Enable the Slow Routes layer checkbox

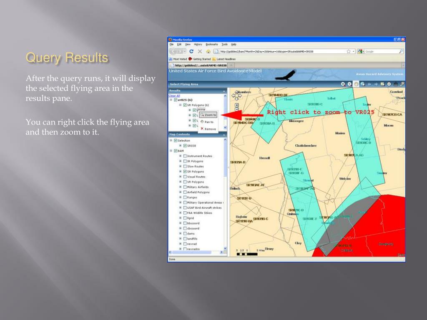(x=185, y=166)
